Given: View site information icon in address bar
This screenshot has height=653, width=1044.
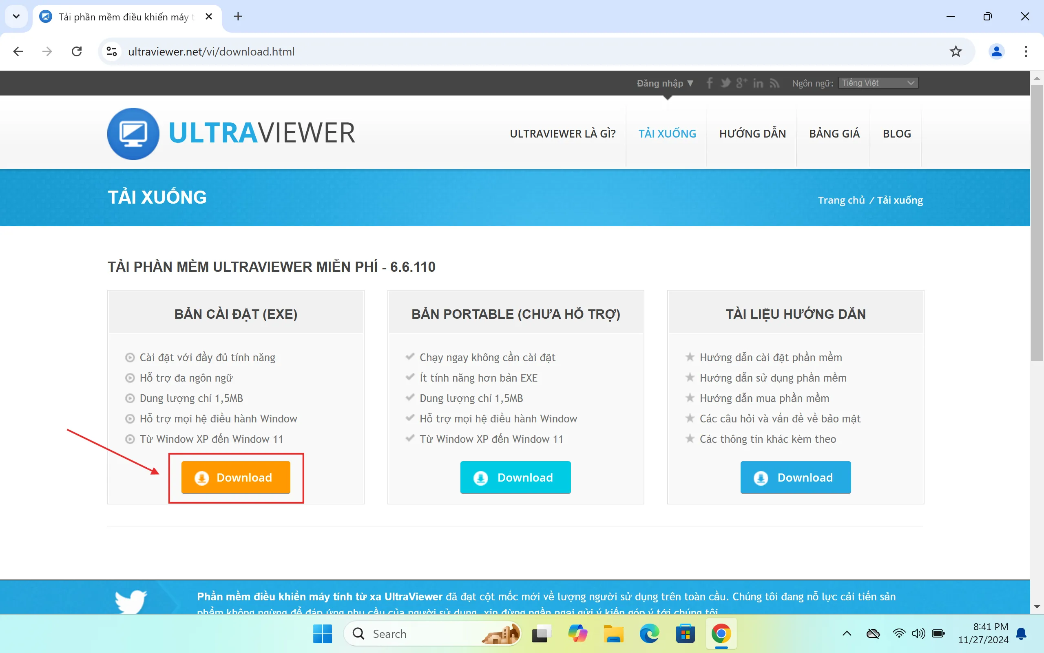Looking at the screenshot, I should [112, 51].
